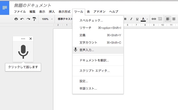178x110 pixels.
Task: Select the paint format roller icon
Action: coord(34,19)
